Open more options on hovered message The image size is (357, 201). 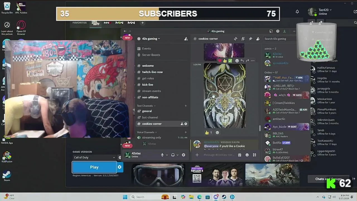coord(253,61)
